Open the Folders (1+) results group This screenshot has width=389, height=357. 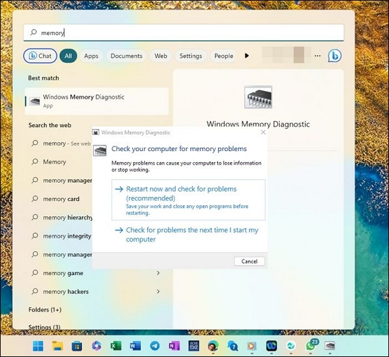coord(45,310)
